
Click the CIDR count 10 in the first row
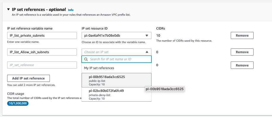pyautogui.click(x=158, y=35)
